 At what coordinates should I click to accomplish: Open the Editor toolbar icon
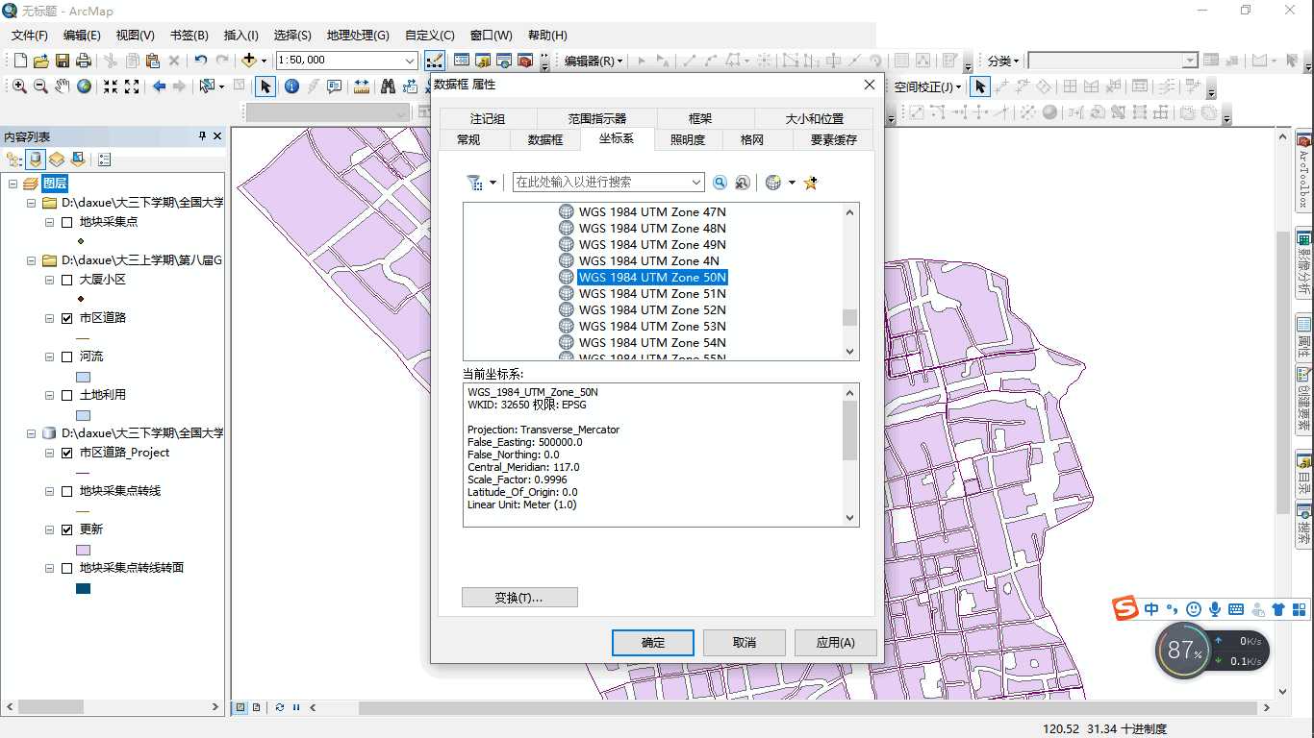pos(435,61)
